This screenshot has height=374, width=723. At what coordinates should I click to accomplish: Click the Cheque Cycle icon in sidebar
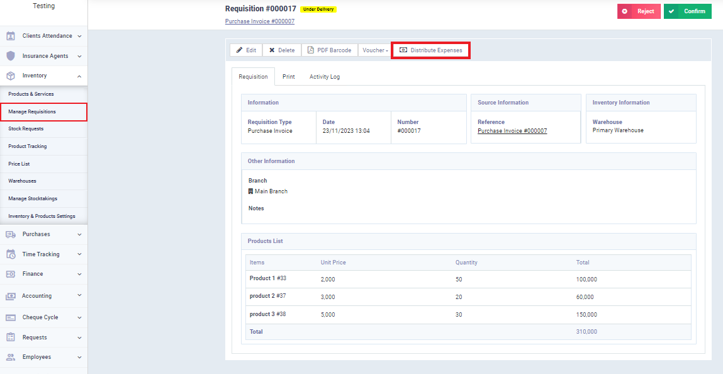tap(11, 317)
